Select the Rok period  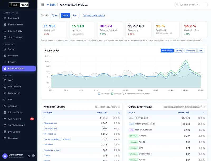click(75, 15)
